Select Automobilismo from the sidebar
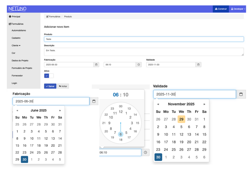Screen dimensions: 252x169 19,30
